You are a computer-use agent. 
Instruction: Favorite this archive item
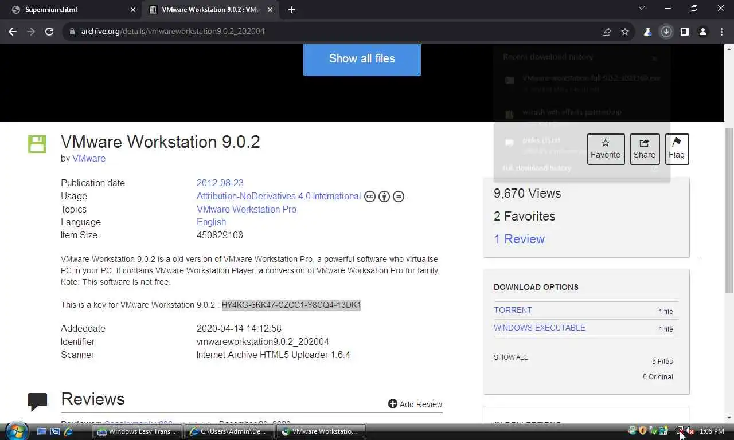tap(606, 149)
